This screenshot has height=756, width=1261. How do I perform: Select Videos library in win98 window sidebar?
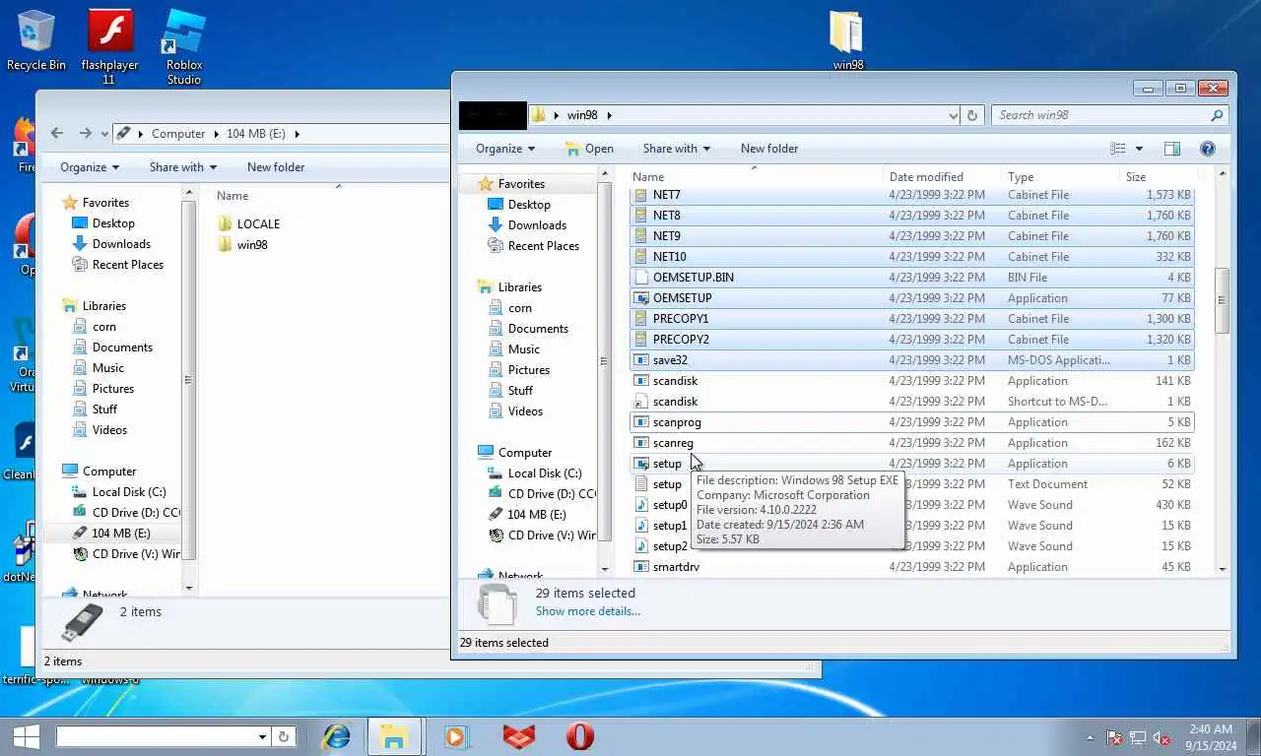click(525, 411)
